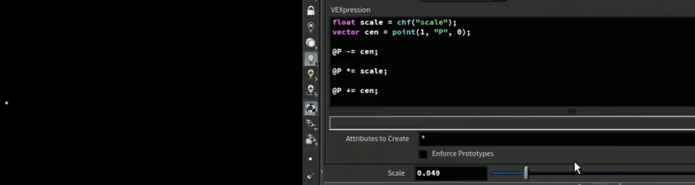Image resolution: width=695 pixels, height=185 pixels.
Task: Toggle the display normals icon
Action: pyautogui.click(x=311, y=176)
